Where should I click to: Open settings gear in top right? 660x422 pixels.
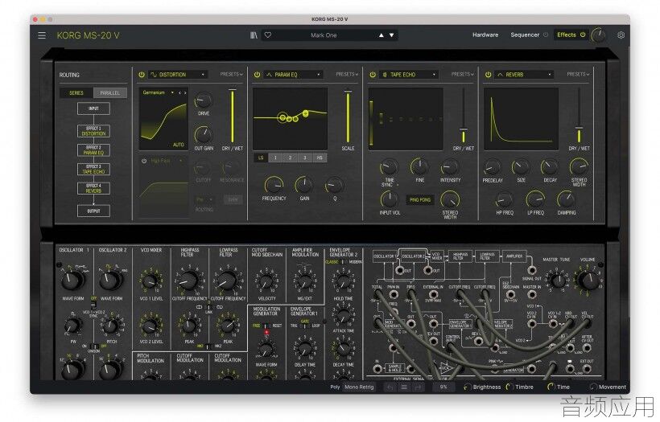coord(621,35)
